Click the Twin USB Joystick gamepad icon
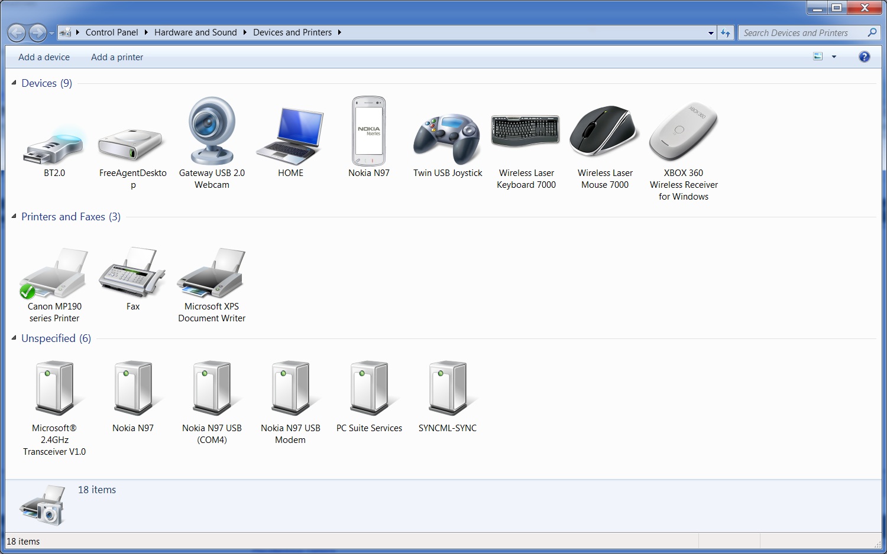This screenshot has width=887, height=554. coord(448,139)
